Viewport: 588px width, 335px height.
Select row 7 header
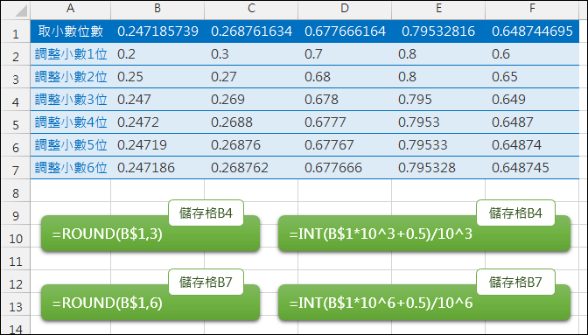[x=16, y=168]
